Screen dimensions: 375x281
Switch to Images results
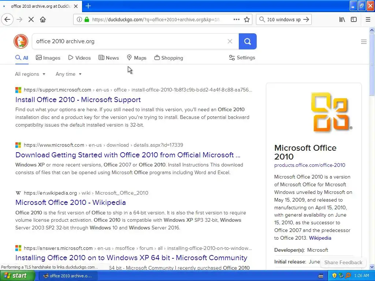(48, 58)
